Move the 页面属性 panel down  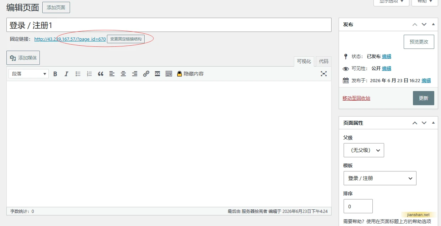[424, 123]
